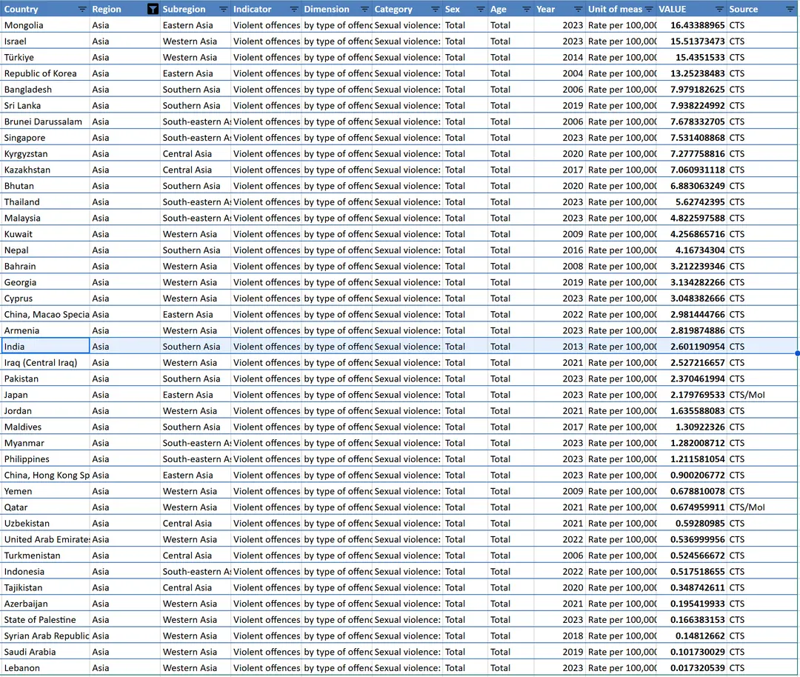Click the Singapore South-eastern Asia subregion cell
Screen dimensions: 800x677
click(196, 138)
